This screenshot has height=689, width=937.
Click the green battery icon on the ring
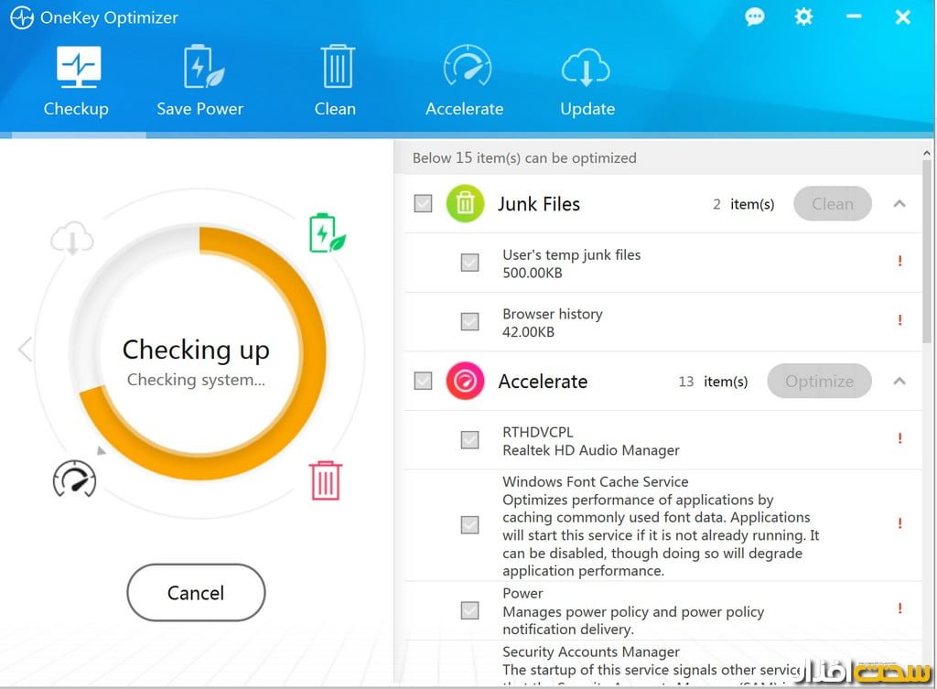[x=326, y=233]
